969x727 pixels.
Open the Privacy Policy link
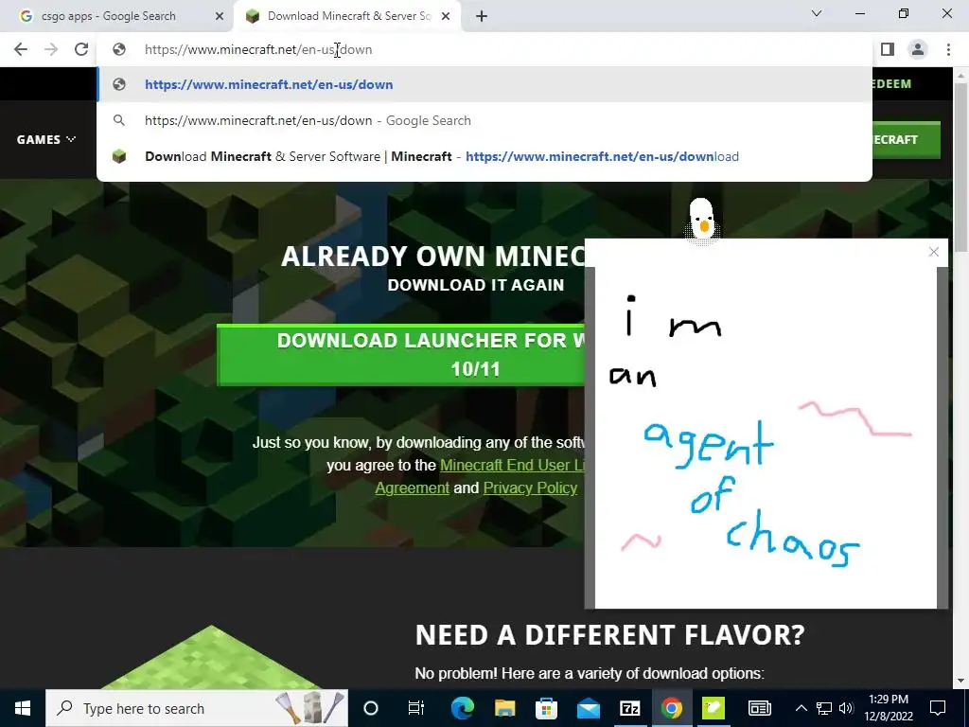pos(530,488)
